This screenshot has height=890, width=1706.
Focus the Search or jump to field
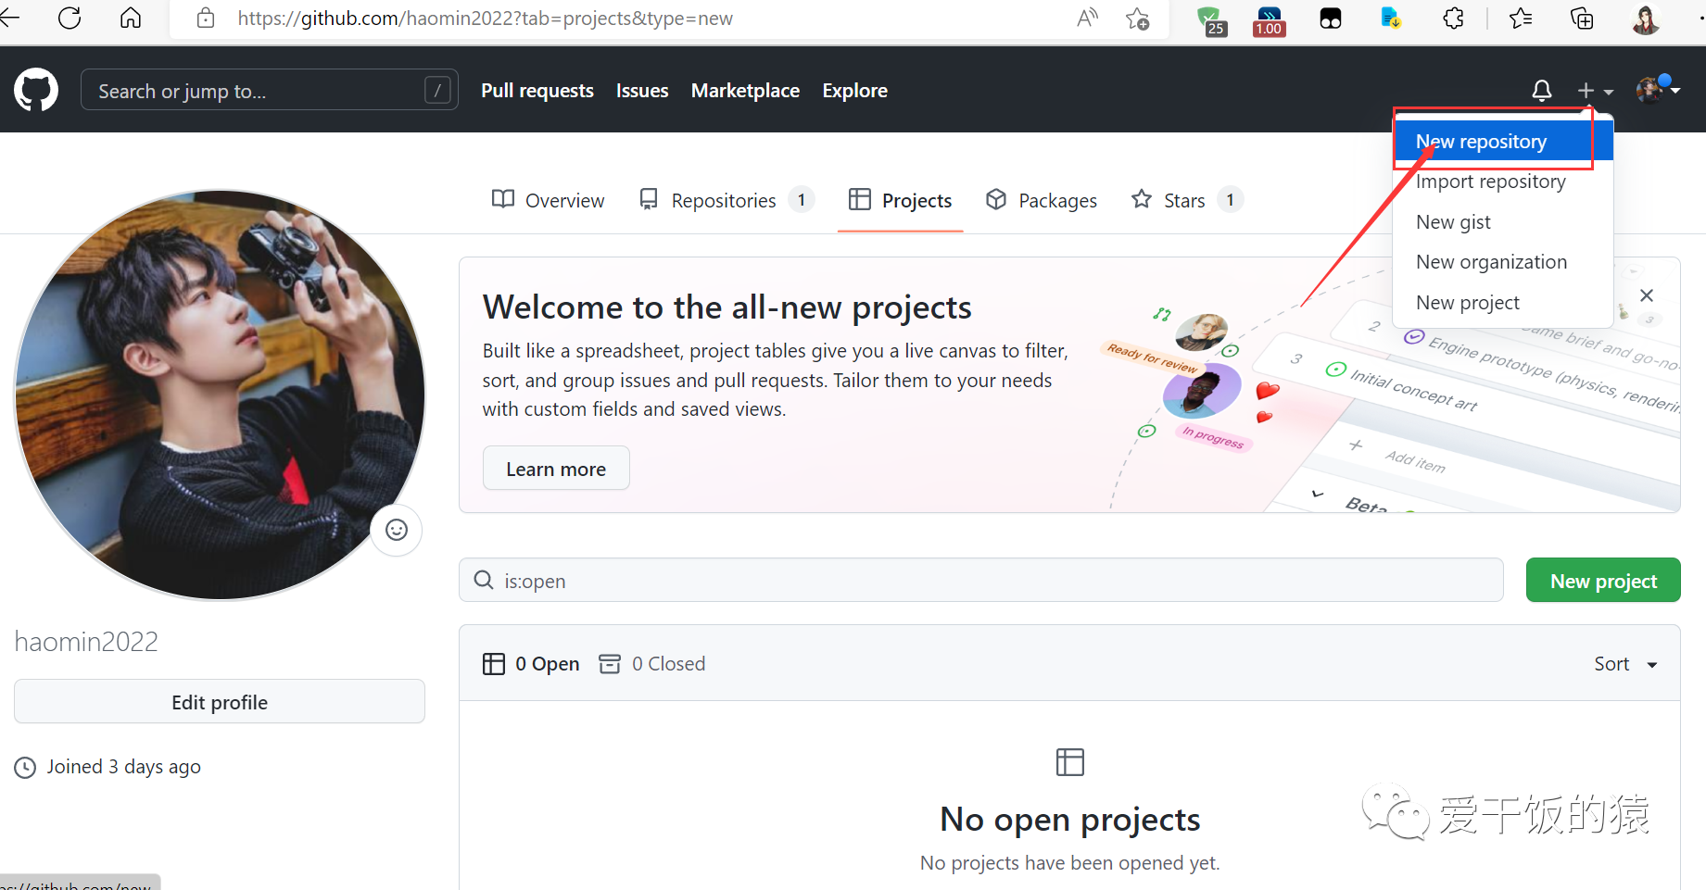270,90
